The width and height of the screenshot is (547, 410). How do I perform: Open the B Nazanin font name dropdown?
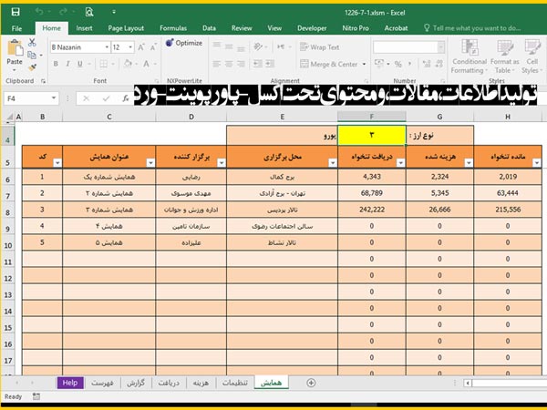click(x=107, y=47)
